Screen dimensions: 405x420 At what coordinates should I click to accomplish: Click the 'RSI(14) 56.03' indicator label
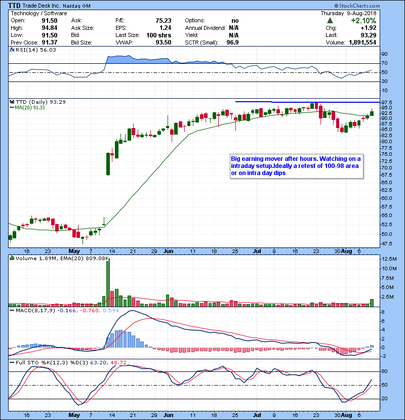[x=35, y=50]
